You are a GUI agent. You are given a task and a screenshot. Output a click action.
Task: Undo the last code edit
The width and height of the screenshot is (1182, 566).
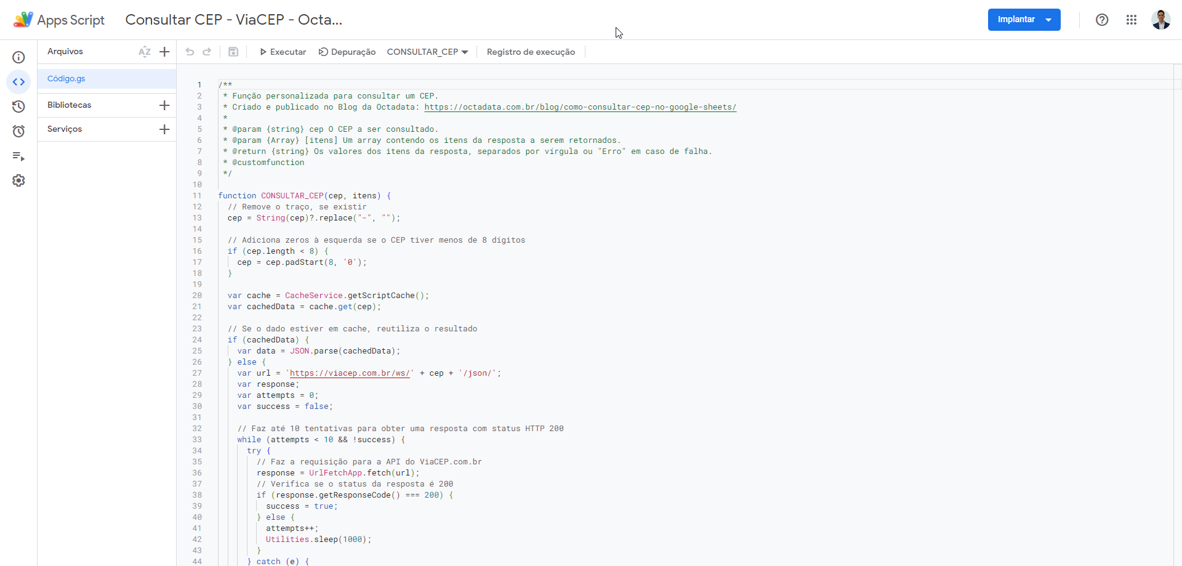[190, 52]
